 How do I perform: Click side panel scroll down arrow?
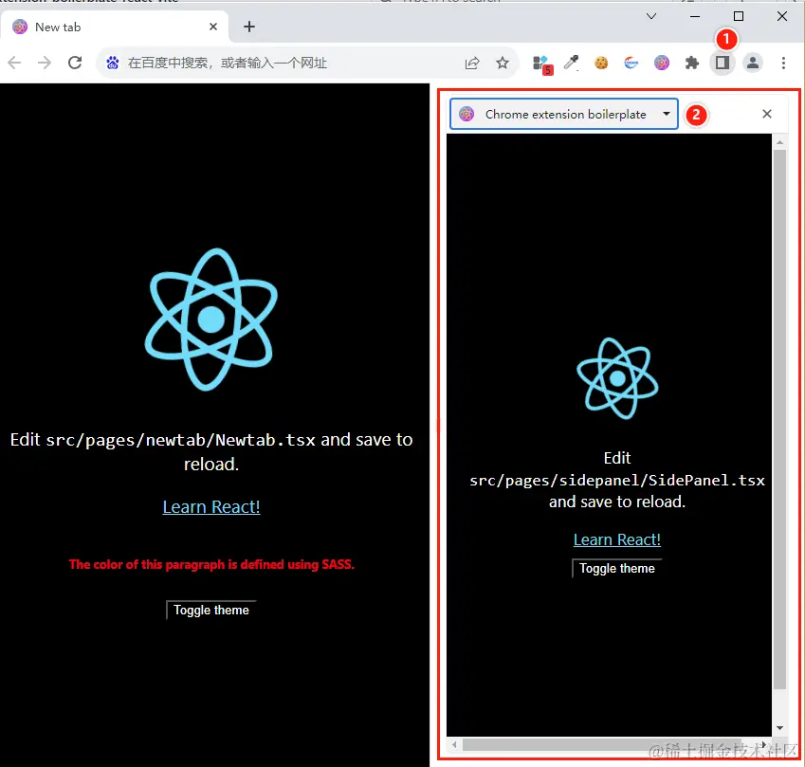(779, 728)
